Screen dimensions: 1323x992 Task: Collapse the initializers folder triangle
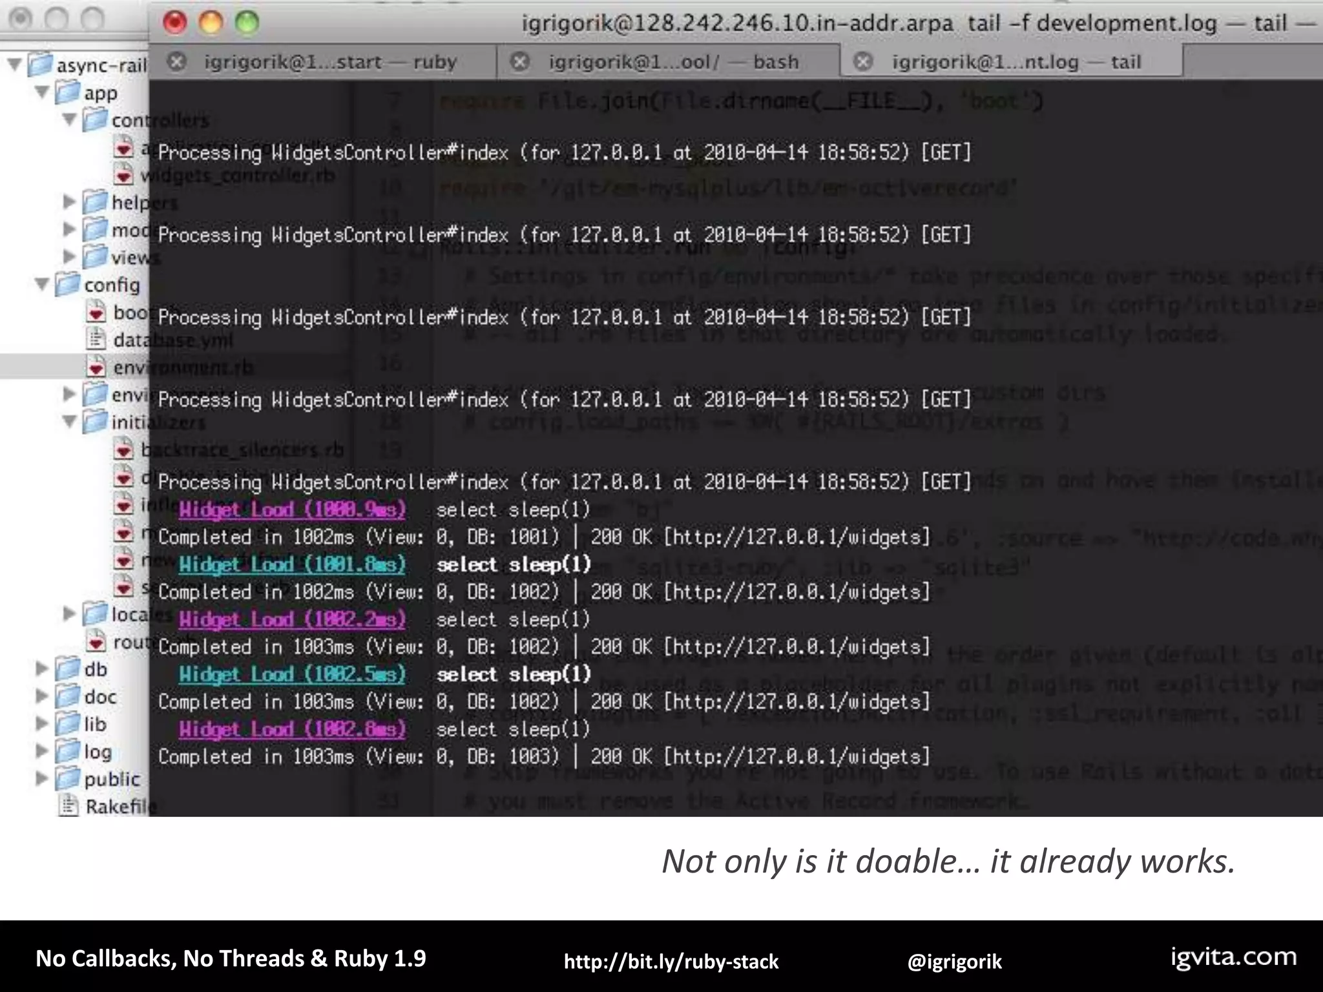point(70,422)
